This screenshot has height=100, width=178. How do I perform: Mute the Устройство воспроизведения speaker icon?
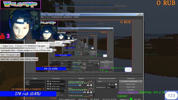pos(88,85)
